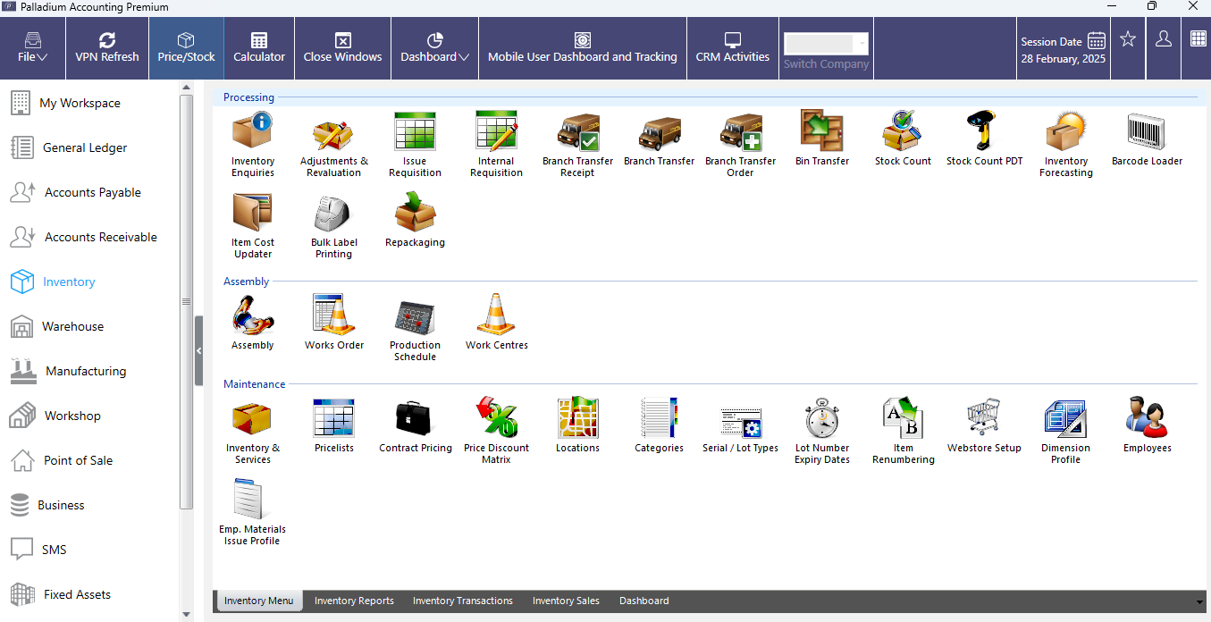
Task: Open Works Order
Action: (334, 323)
